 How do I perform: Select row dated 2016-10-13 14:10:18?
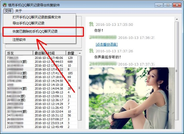(x=42, y=85)
